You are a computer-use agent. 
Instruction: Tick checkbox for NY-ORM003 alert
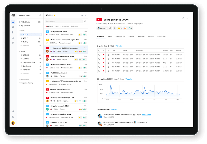pos(99,55)
